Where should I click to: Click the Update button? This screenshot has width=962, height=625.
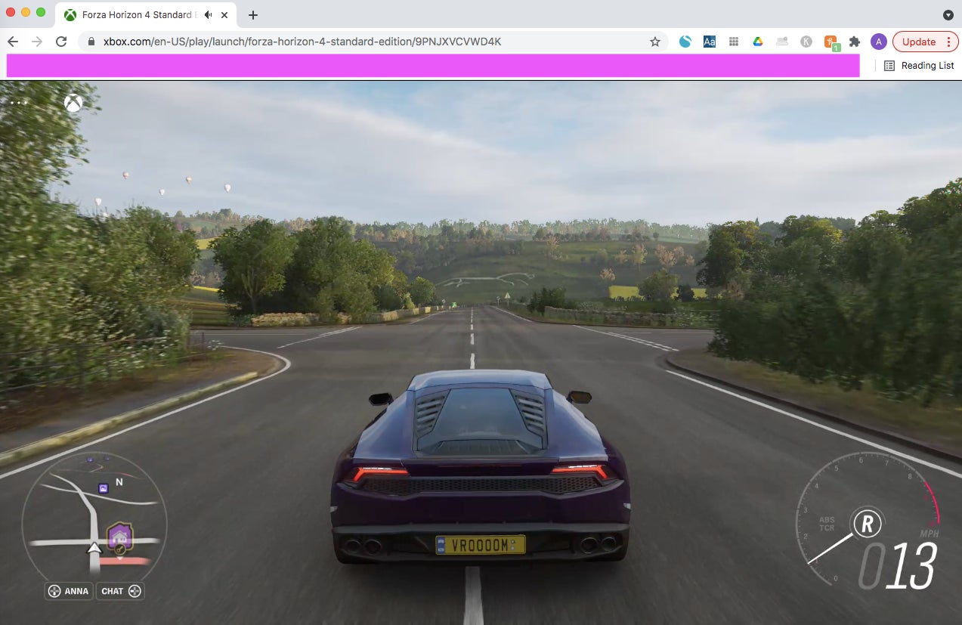point(920,42)
